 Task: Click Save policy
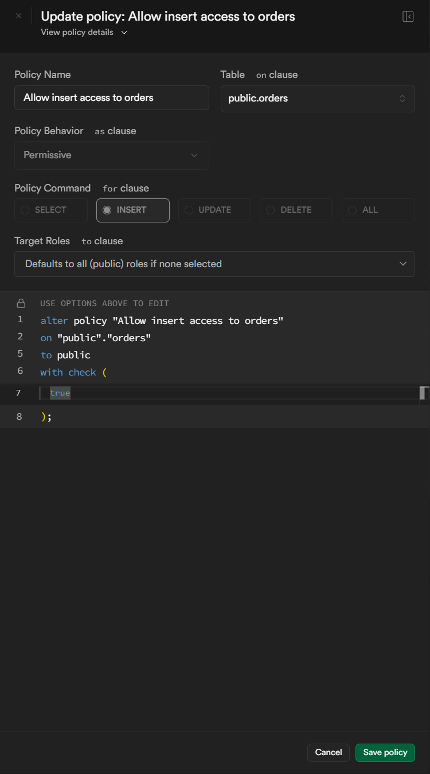coord(385,752)
